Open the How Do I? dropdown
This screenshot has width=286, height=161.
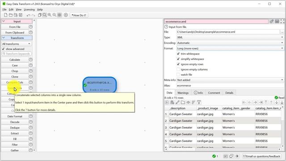[x=79, y=15]
